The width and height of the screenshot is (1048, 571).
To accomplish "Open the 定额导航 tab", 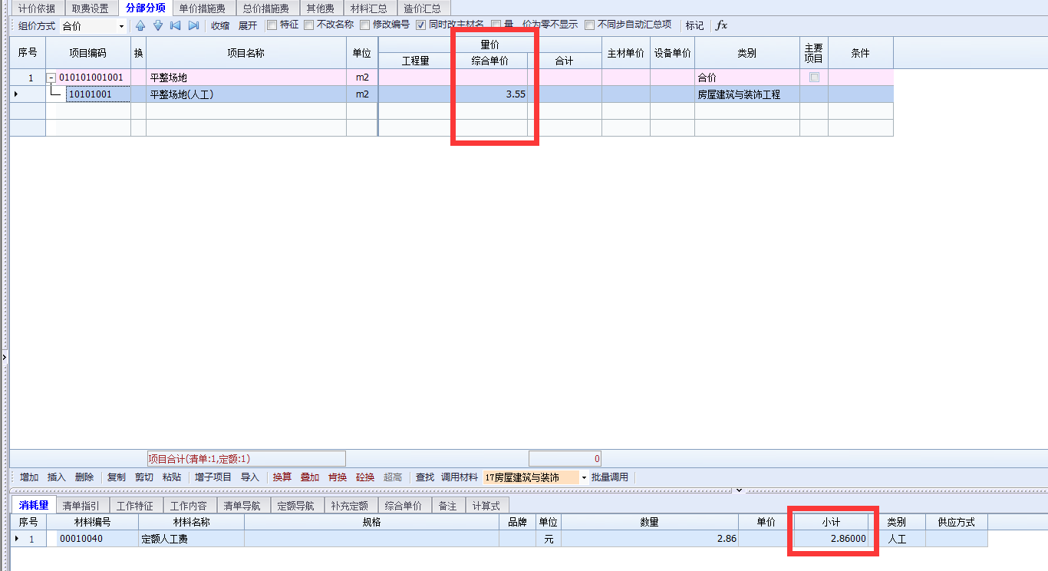I will [297, 506].
